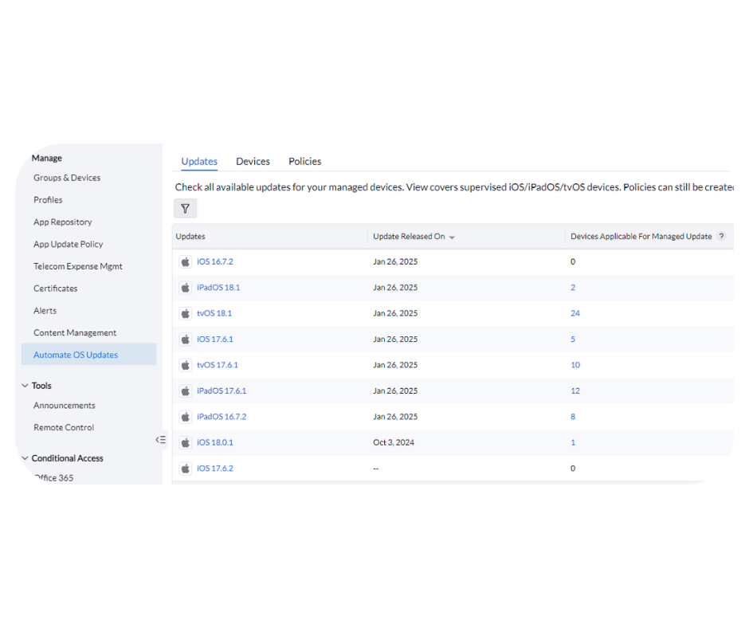Click the Apple icon for iPadOS 18.1

pyautogui.click(x=186, y=288)
